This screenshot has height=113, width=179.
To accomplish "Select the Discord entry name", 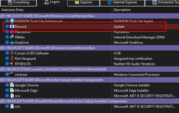I will [21, 27].
